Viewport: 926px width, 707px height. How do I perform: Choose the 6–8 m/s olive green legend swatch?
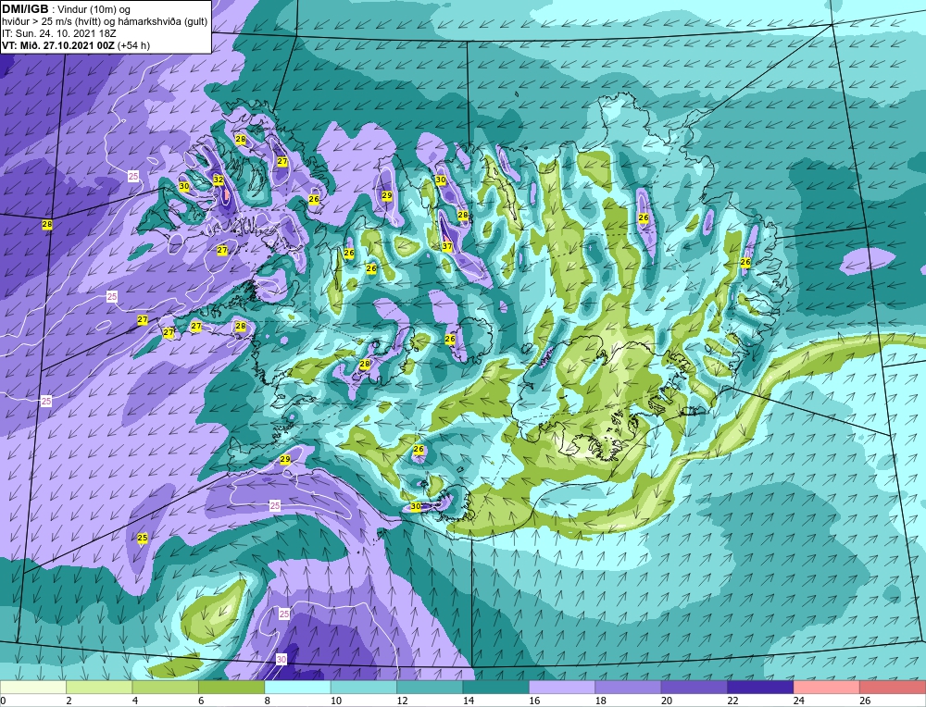click(x=231, y=687)
